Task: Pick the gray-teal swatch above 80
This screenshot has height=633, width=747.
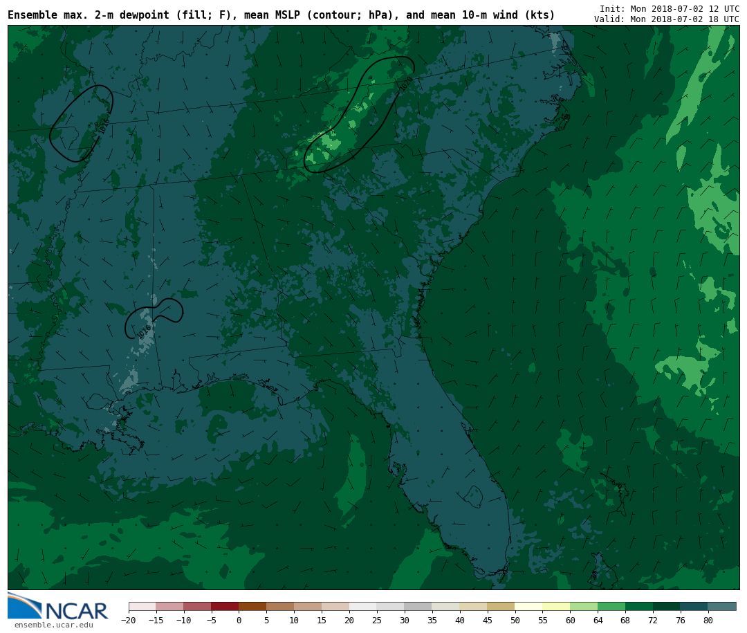Action: (722, 606)
